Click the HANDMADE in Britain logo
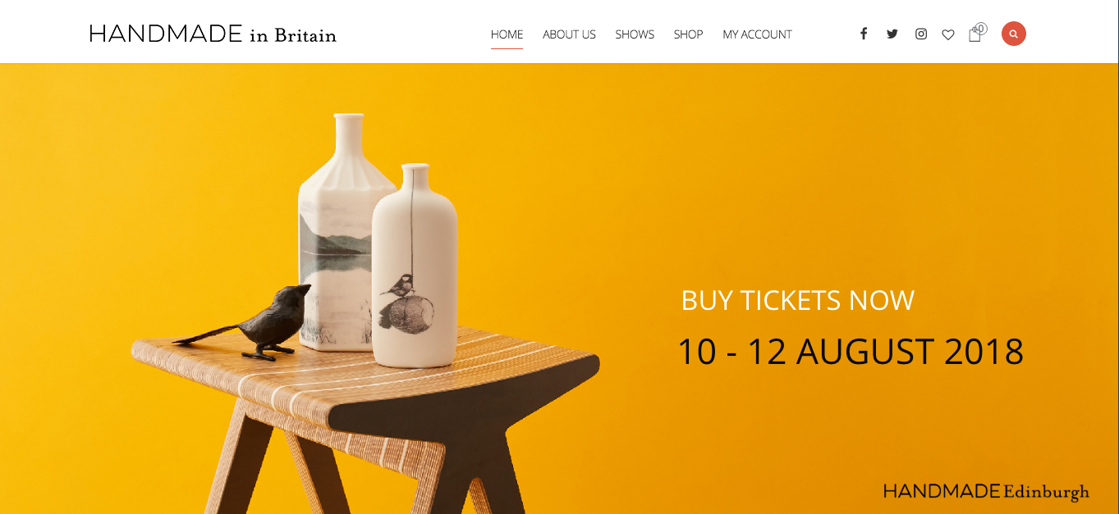 tap(213, 34)
